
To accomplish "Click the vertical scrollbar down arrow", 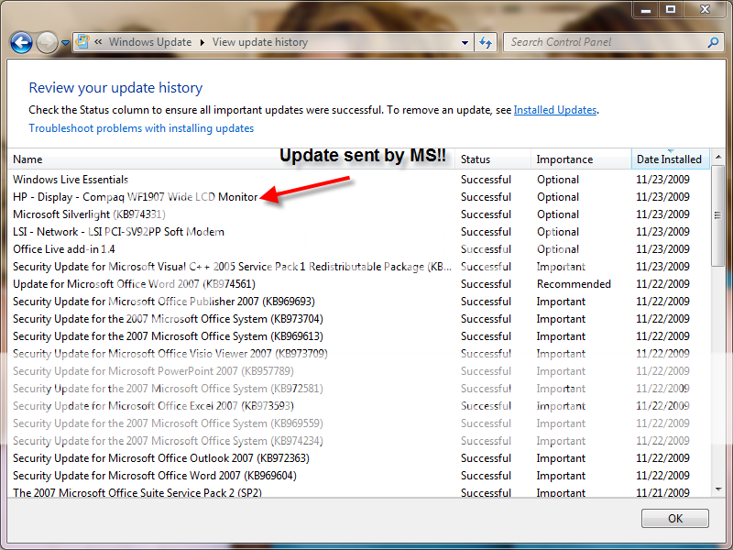I will tap(717, 490).
